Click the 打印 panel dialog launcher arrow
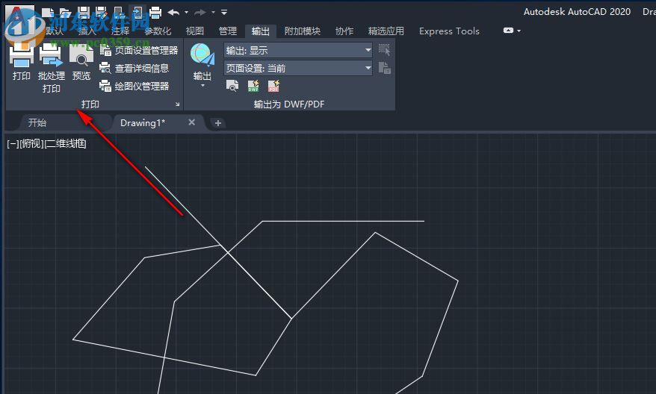 click(x=177, y=104)
